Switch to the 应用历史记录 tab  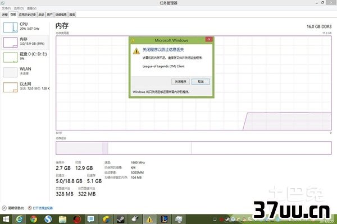28,15
